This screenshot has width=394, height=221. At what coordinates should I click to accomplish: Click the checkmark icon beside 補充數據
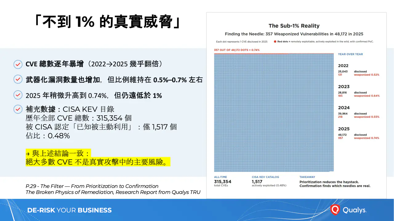(x=18, y=109)
